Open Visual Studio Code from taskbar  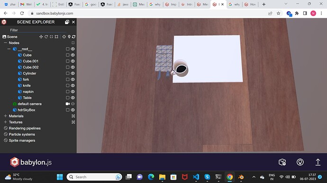click(196, 177)
